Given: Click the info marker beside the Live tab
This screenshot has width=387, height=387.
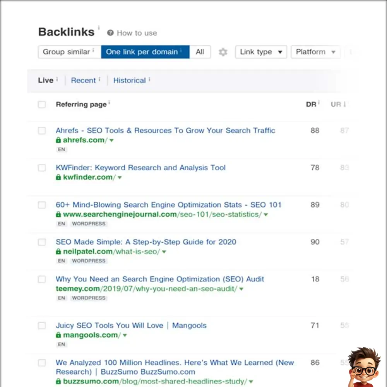Looking at the screenshot, I should click(56, 78).
